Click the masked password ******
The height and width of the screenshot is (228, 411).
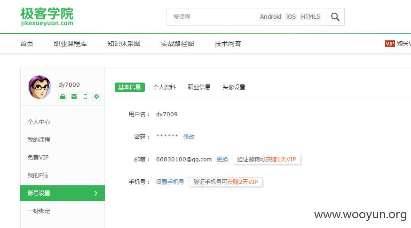point(167,136)
